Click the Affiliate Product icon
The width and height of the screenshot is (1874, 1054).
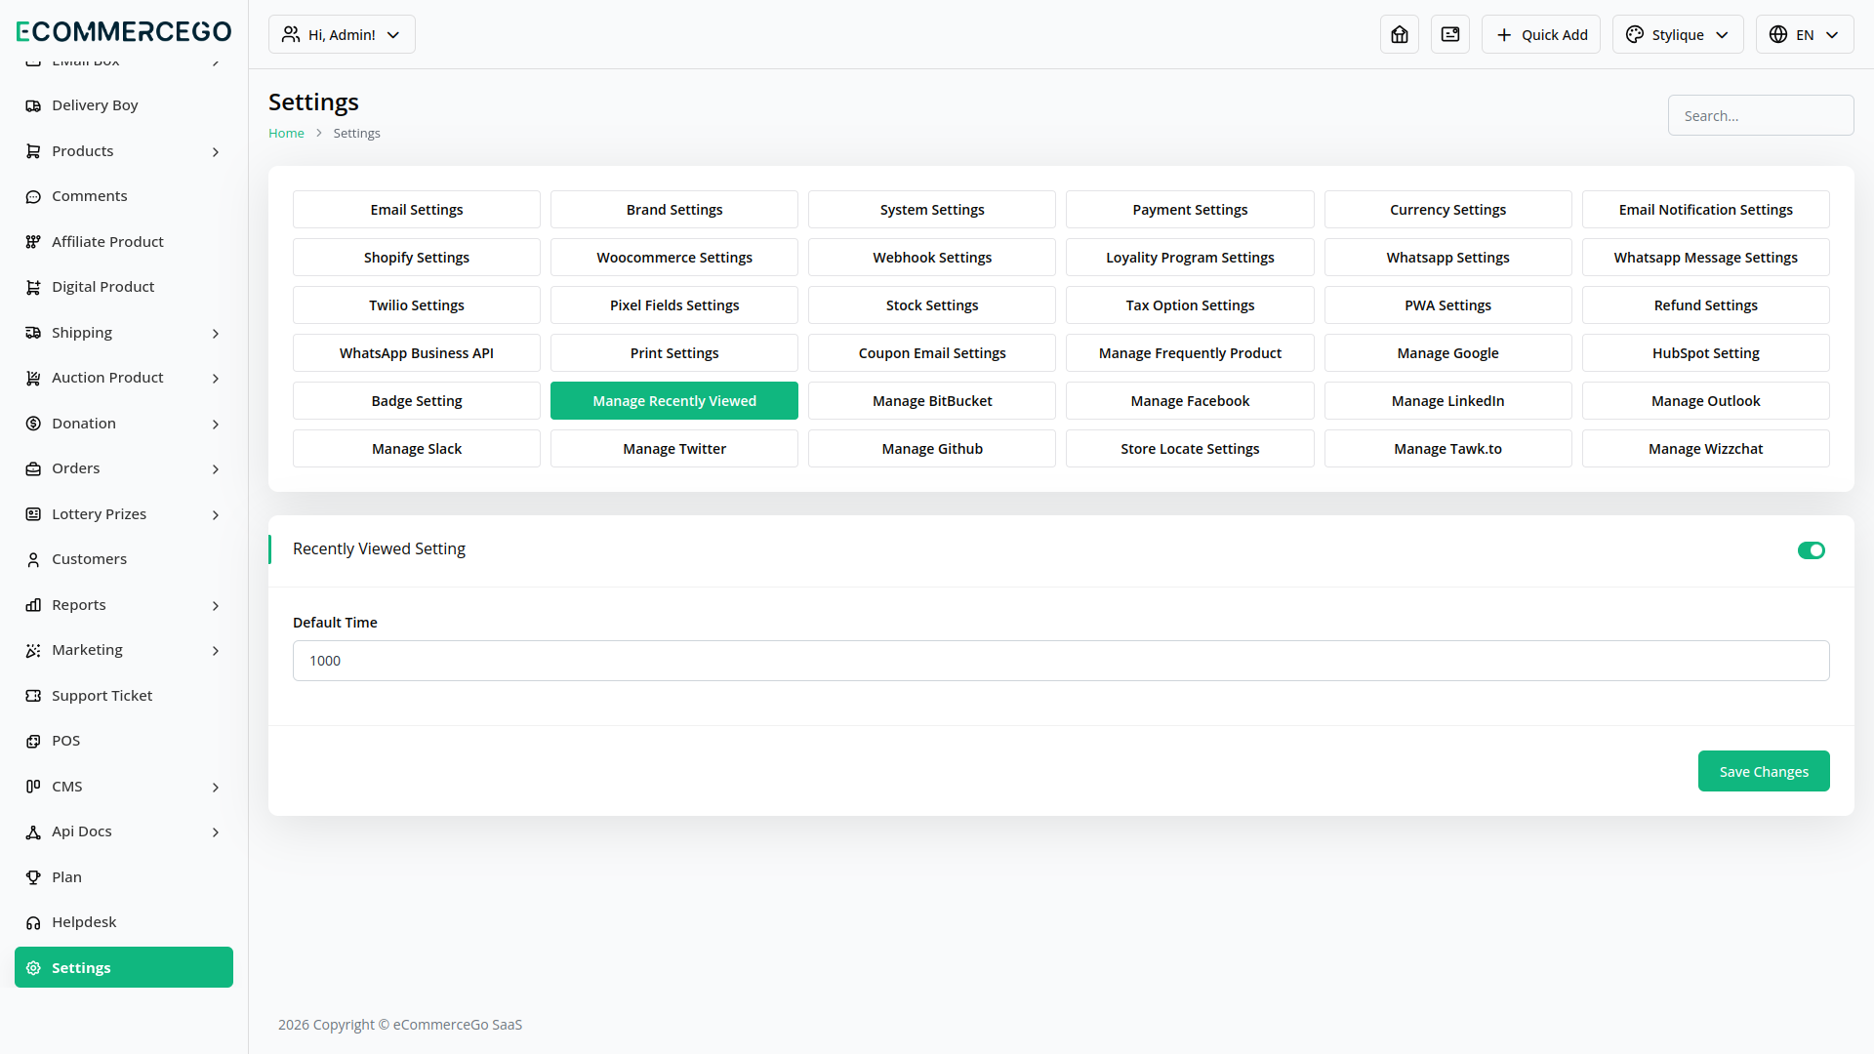pyautogui.click(x=33, y=242)
